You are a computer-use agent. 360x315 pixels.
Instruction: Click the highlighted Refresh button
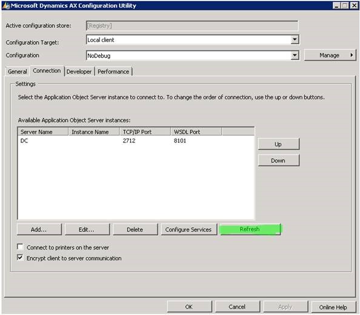tap(250, 229)
